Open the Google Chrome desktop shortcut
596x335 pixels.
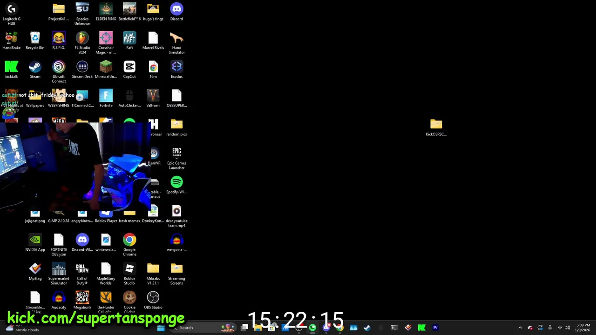[x=129, y=245]
